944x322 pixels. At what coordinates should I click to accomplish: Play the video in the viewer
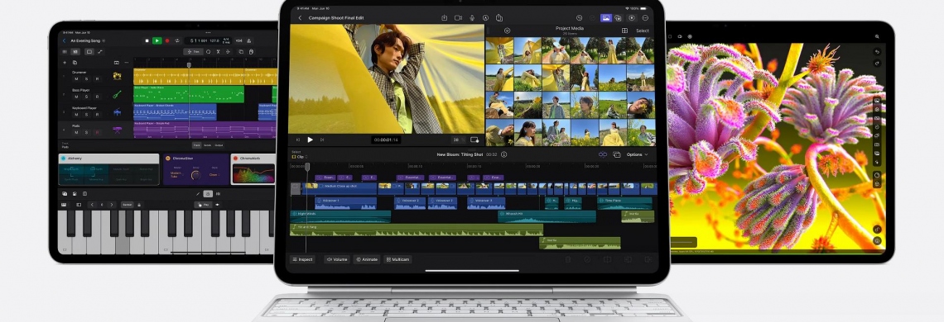click(310, 140)
